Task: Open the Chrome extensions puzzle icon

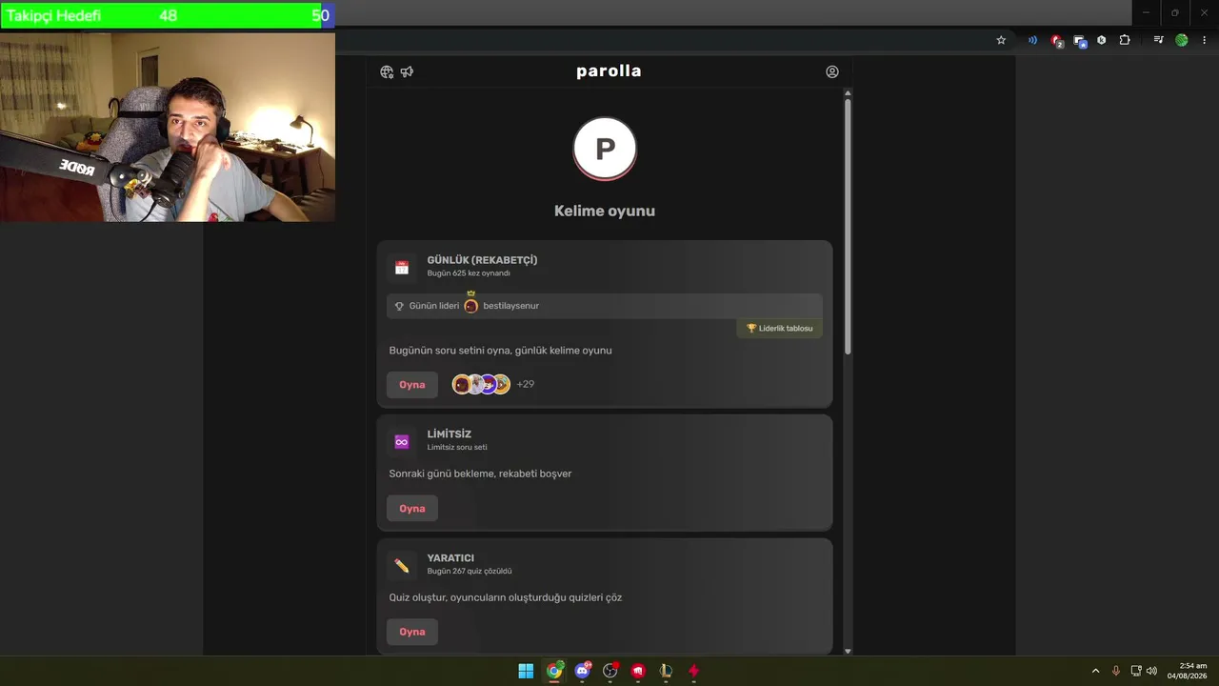Action: point(1125,40)
